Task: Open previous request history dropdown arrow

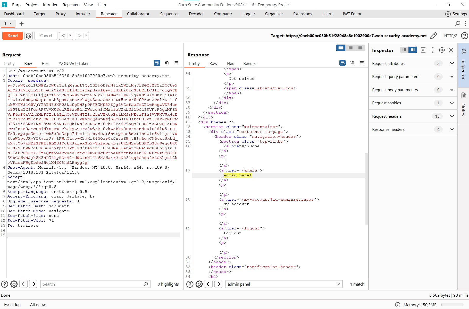Action: pos(70,36)
